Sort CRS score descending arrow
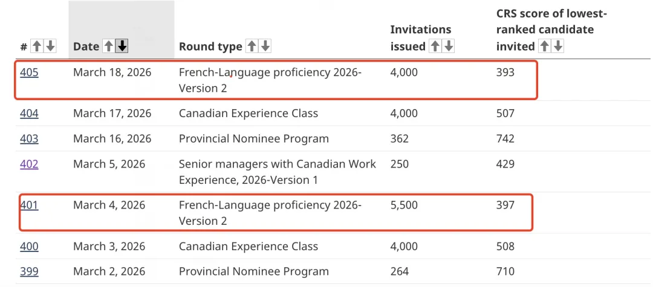The height and width of the screenshot is (287, 653). (557, 46)
